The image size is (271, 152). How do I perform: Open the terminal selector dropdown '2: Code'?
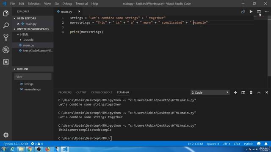[x=210, y=92]
